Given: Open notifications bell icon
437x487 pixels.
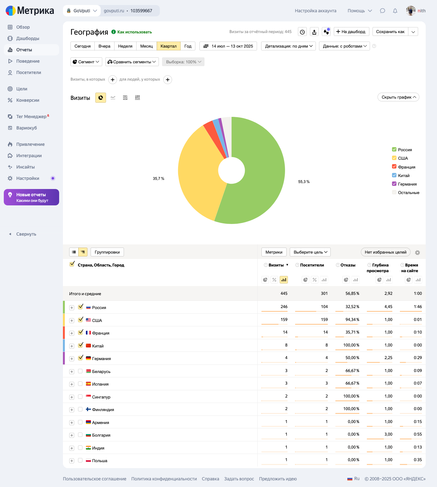Looking at the screenshot, I should click(395, 11).
